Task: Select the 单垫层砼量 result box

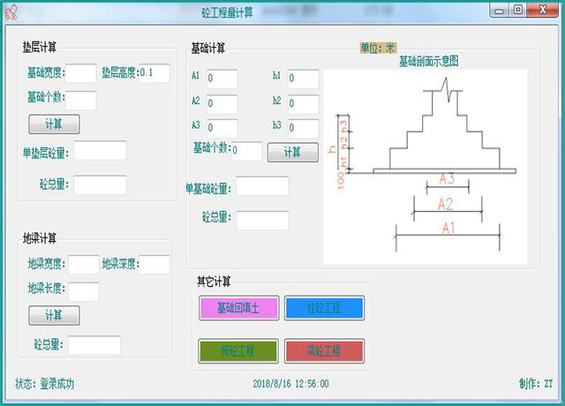Action: [x=100, y=151]
